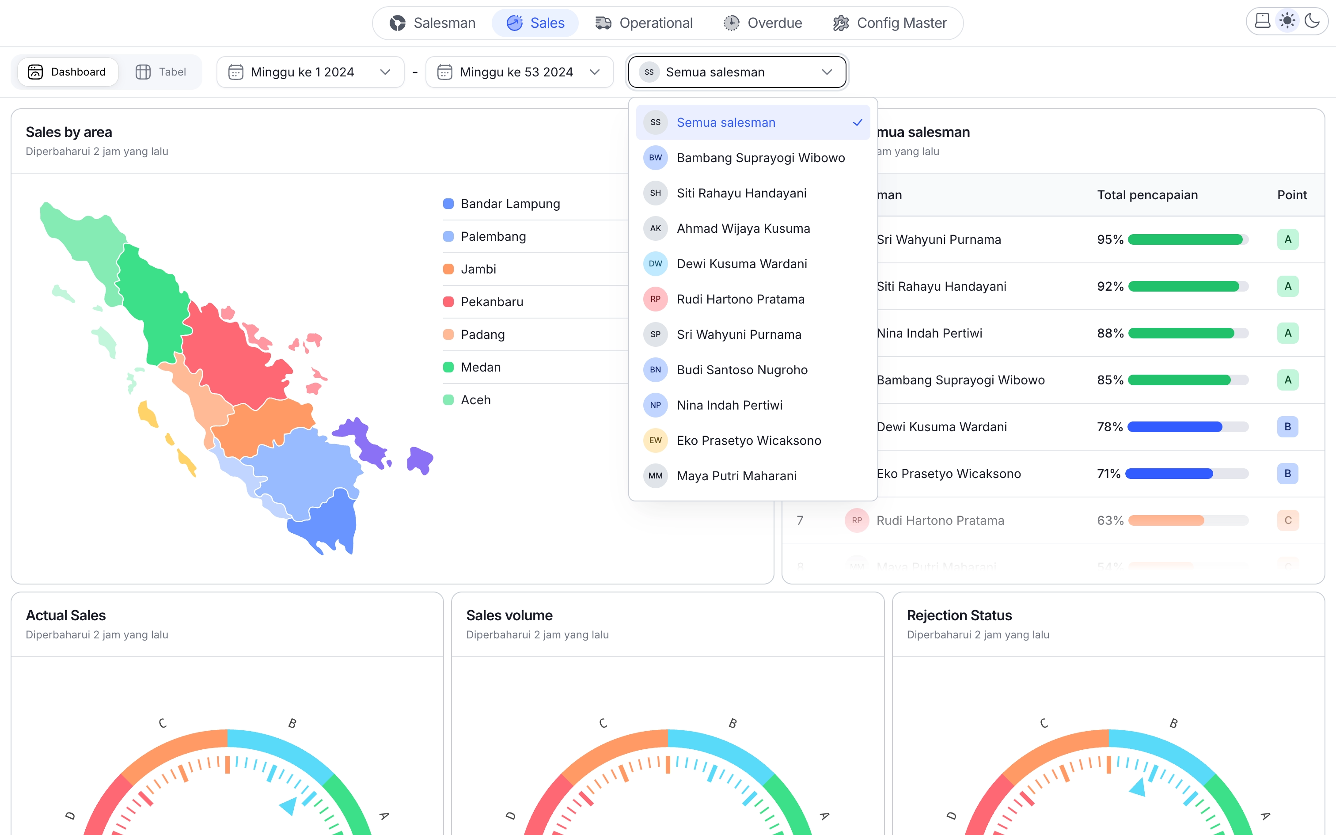This screenshot has height=835, width=1336.
Task: Choose Semua salesman option in list
Action: [753, 123]
